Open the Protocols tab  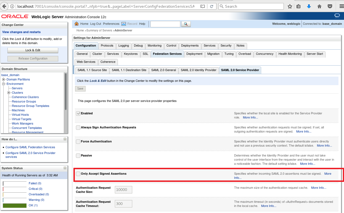pos(107,46)
